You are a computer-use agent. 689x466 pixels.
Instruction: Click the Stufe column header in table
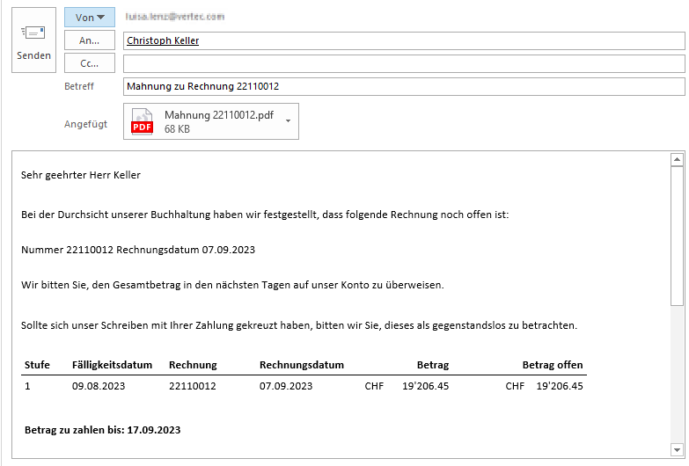coord(37,365)
